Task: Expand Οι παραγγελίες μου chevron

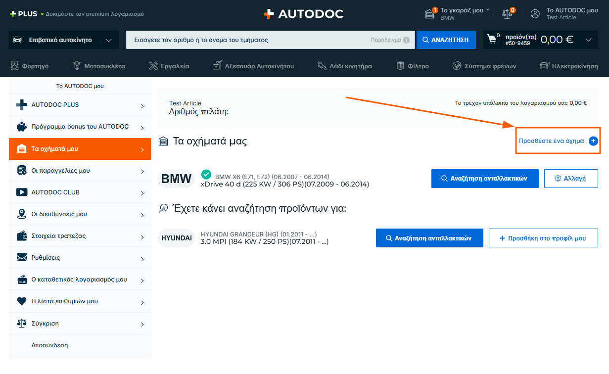Action: coord(142,172)
